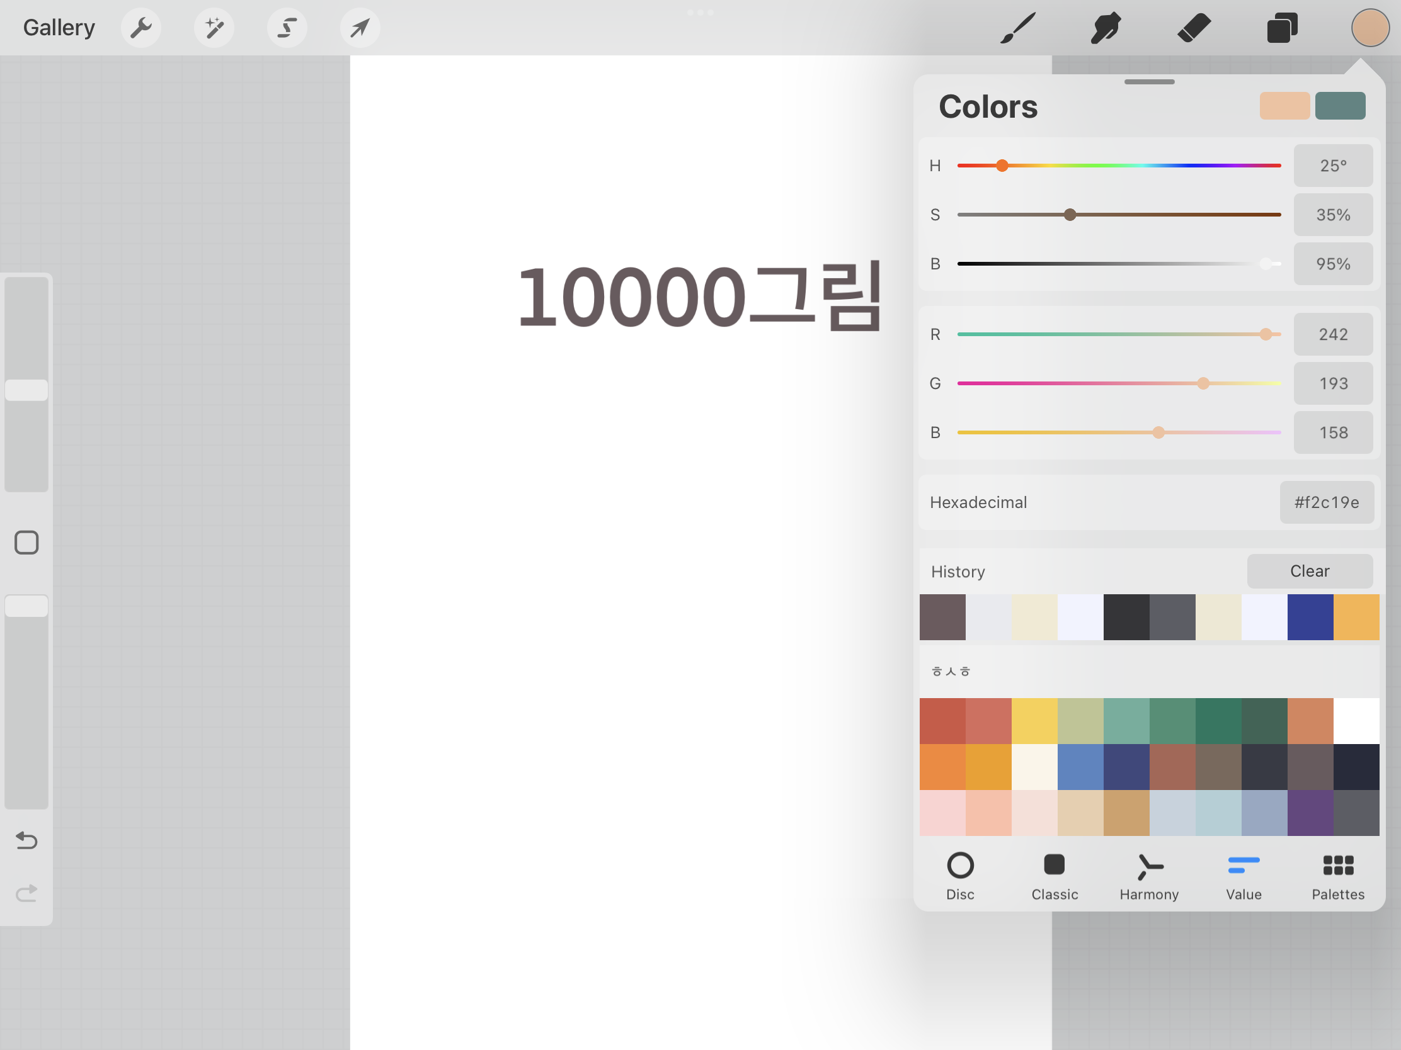The width and height of the screenshot is (1401, 1050).
Task: Click the Saturation value field 35%
Action: click(1333, 215)
